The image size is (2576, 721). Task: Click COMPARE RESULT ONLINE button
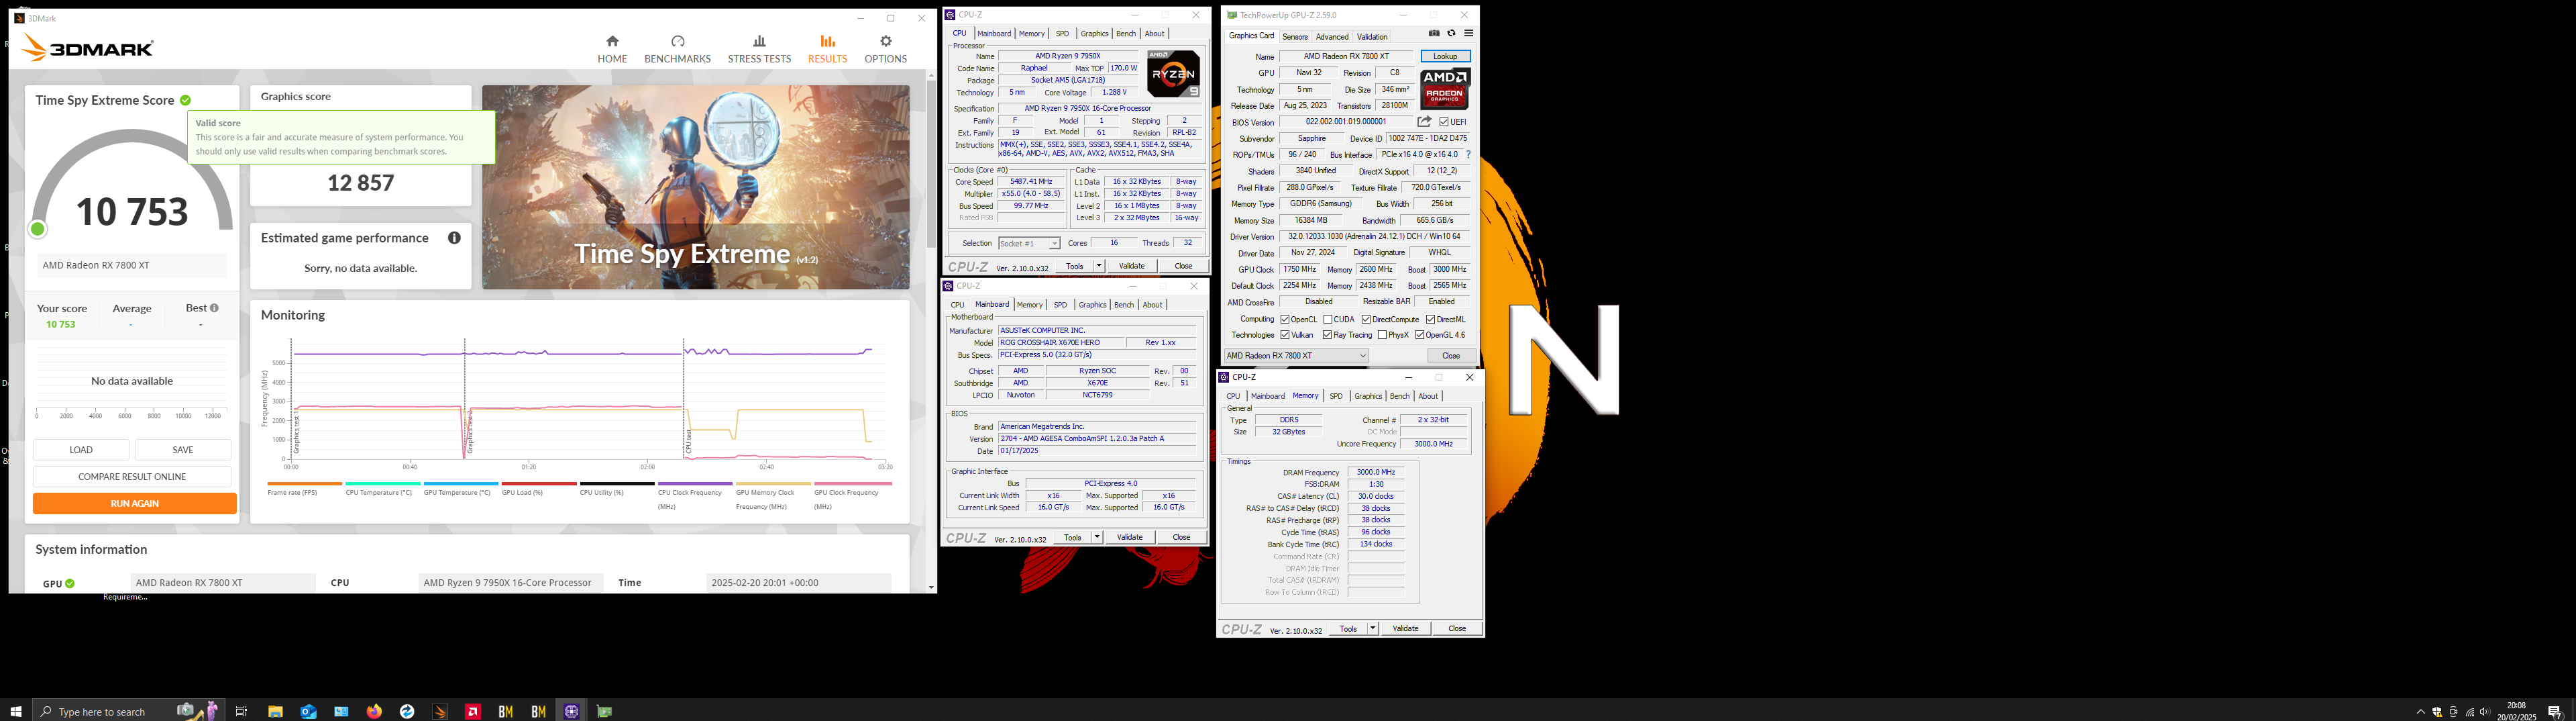132,477
